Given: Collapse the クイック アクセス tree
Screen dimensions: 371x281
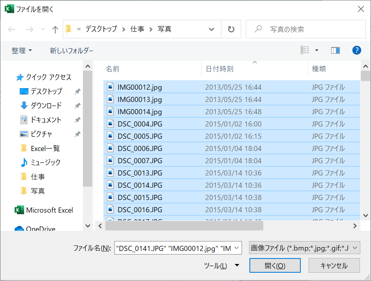Looking at the screenshot, I should coord(10,77).
